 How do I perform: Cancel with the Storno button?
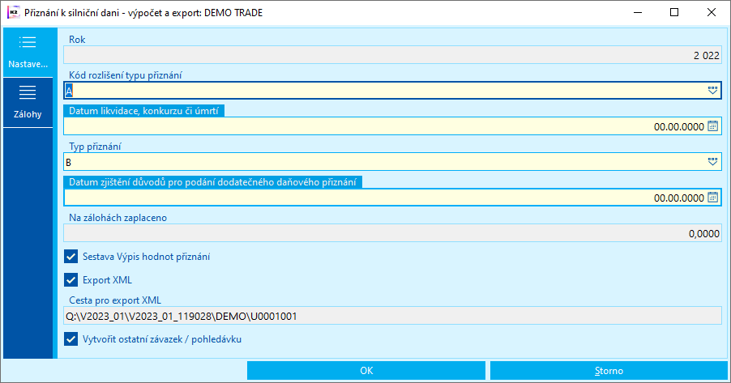[609, 371]
